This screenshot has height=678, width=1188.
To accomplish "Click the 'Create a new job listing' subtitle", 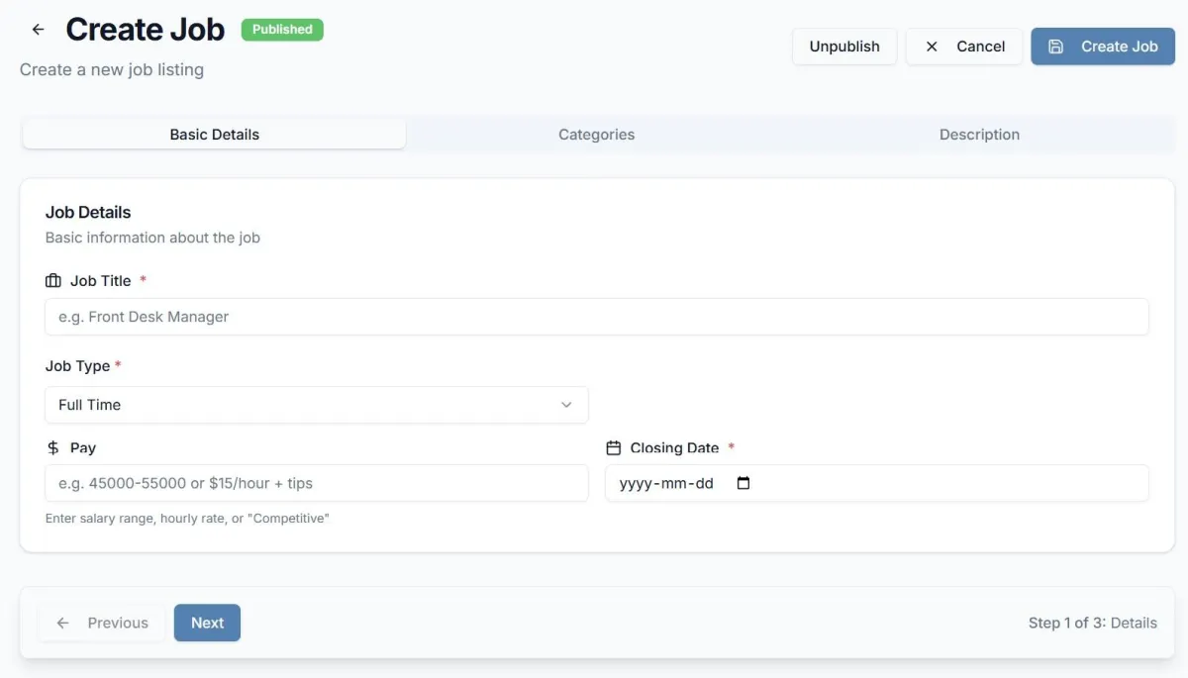I will 112,69.
